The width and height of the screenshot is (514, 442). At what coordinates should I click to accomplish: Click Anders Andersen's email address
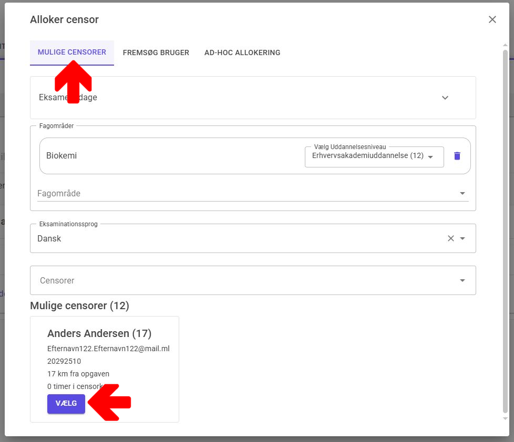108,349
